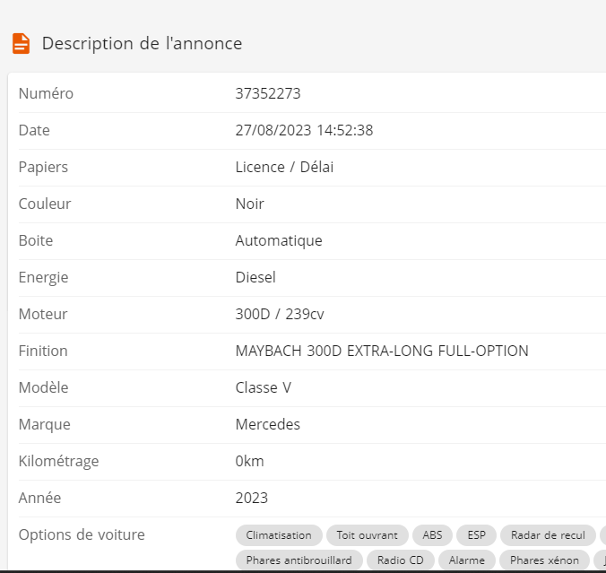Click the energy value 'Diesel'

[x=255, y=277]
